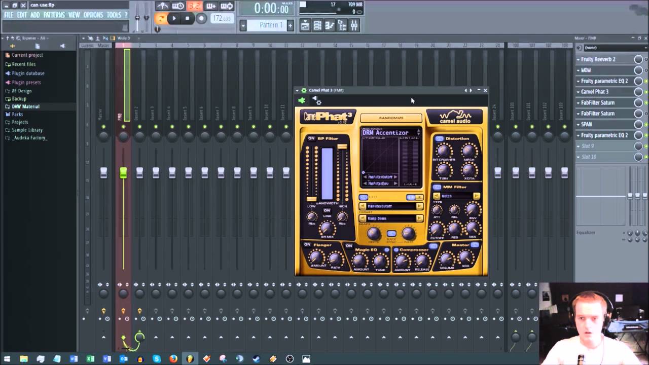This screenshot has height=365, width=649.
Task: Open the FILE menu
Action: 9,15
